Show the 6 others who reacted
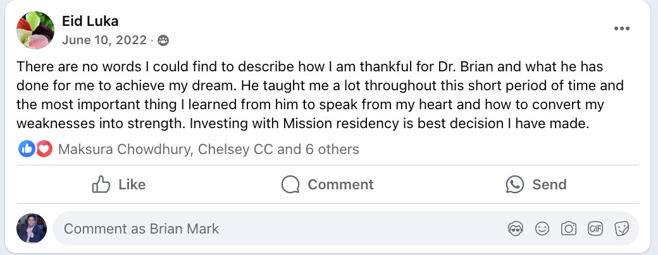The height and width of the screenshot is (255, 658). pos(332,149)
